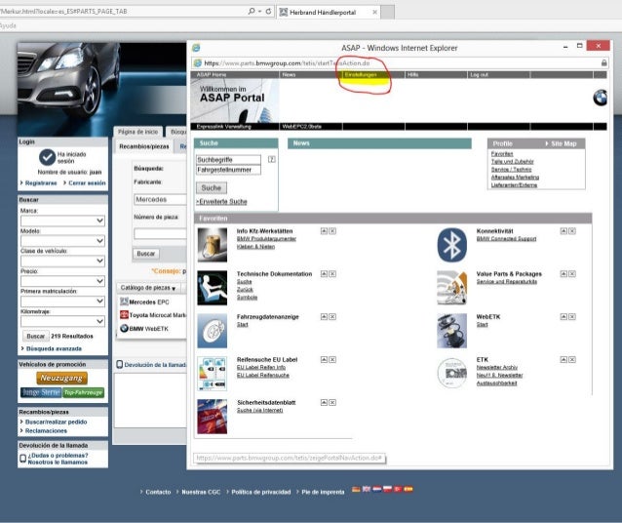Screen dimensions: 622x523
Task: Open the Favoriten link in the Profile box
Action: point(502,154)
